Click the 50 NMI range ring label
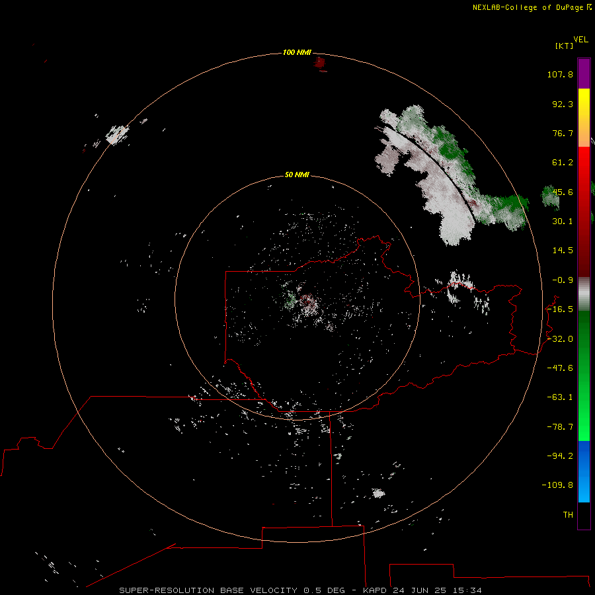This screenshot has height=595, width=595. 297,175
